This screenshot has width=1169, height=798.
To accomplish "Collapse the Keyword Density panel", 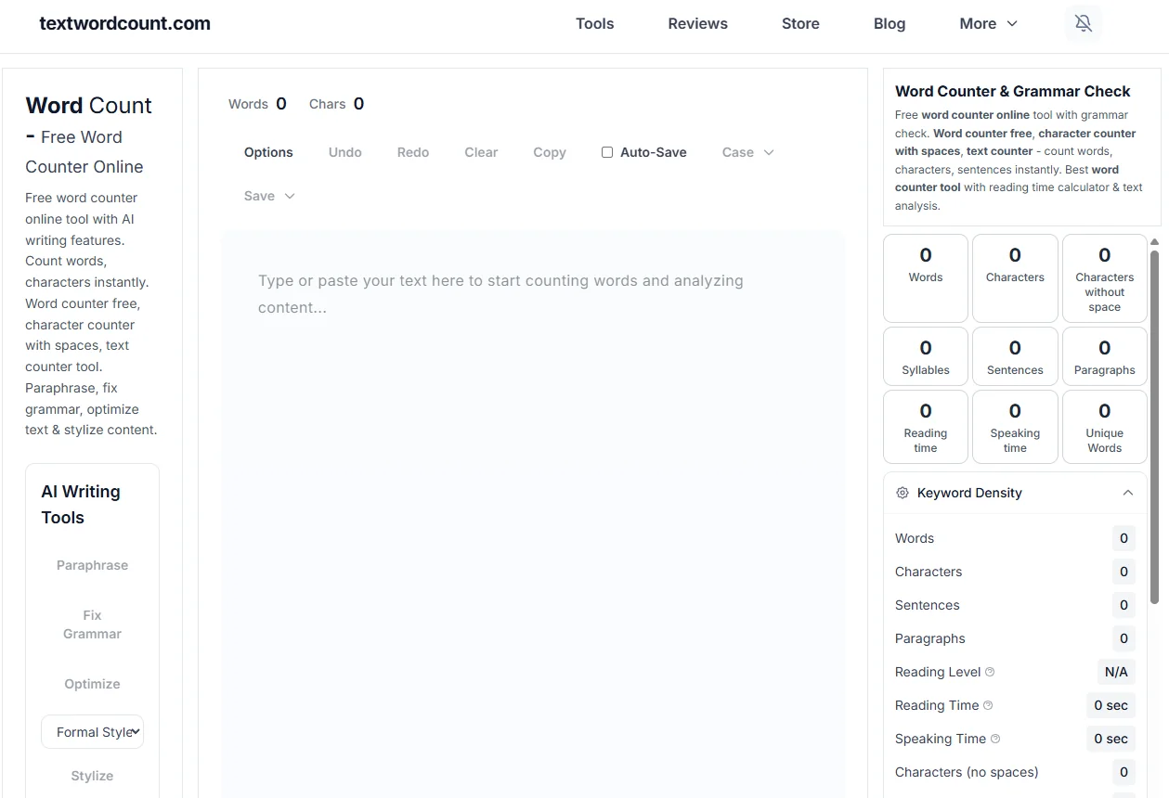I will click(1128, 493).
